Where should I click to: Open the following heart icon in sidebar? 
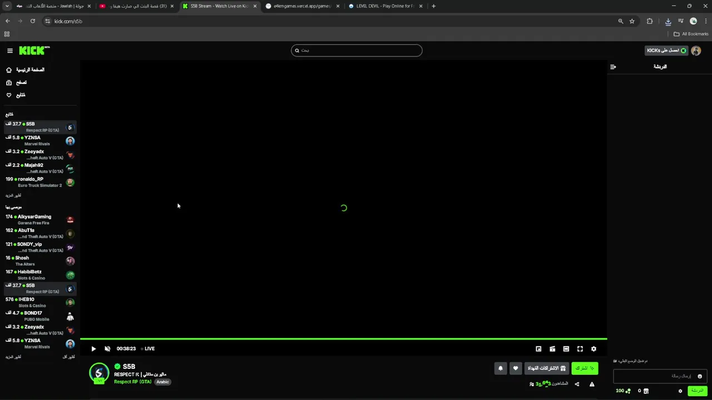(x=9, y=95)
